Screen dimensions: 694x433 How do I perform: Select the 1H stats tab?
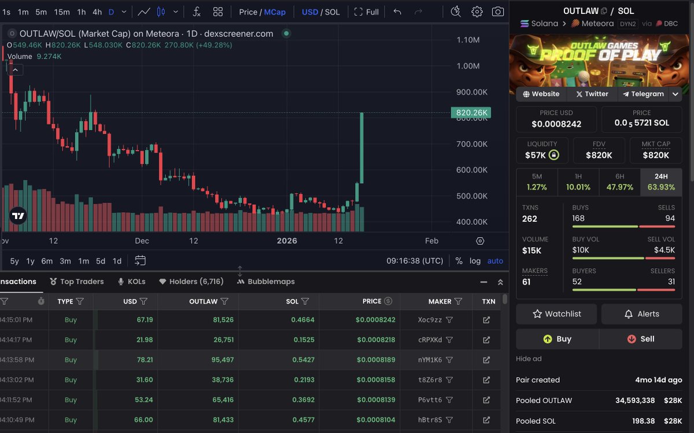[x=578, y=182]
